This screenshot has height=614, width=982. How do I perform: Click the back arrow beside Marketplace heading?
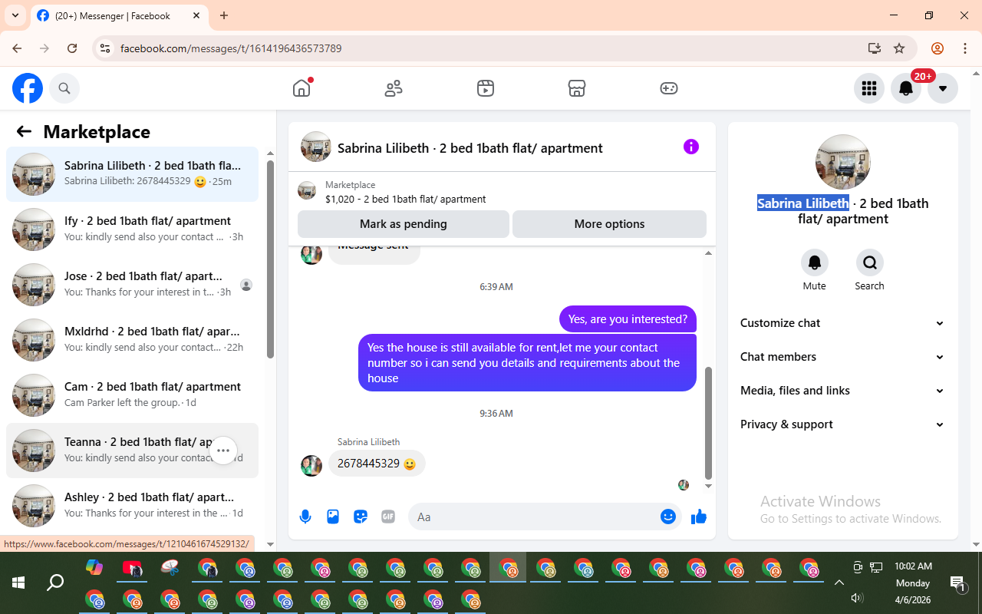[x=24, y=131]
